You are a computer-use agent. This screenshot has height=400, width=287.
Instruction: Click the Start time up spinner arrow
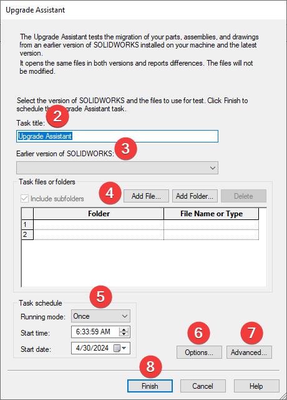click(124, 329)
